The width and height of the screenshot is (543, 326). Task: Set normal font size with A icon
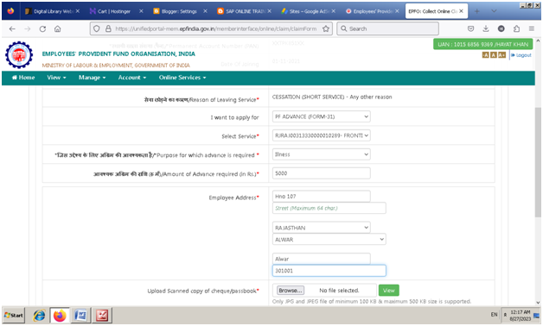tap(494, 55)
